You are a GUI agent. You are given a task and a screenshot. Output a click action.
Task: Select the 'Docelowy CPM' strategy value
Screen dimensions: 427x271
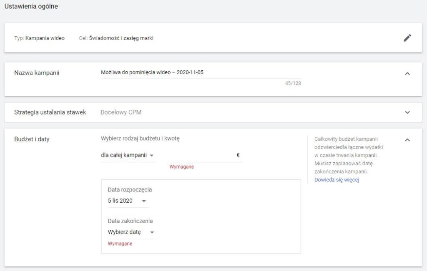[x=121, y=112]
